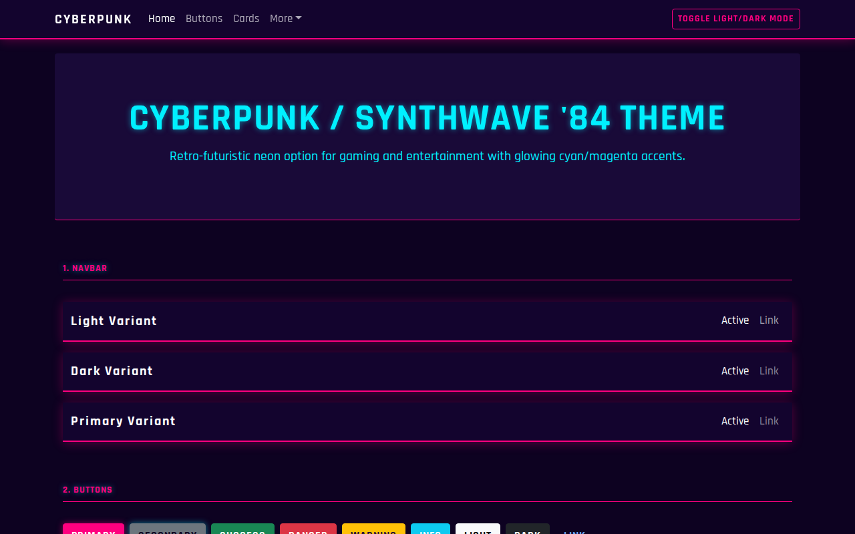The height and width of the screenshot is (534, 855).
Task: Click the 'Retro-futuristic neon option' subtitle text
Action: (427, 156)
